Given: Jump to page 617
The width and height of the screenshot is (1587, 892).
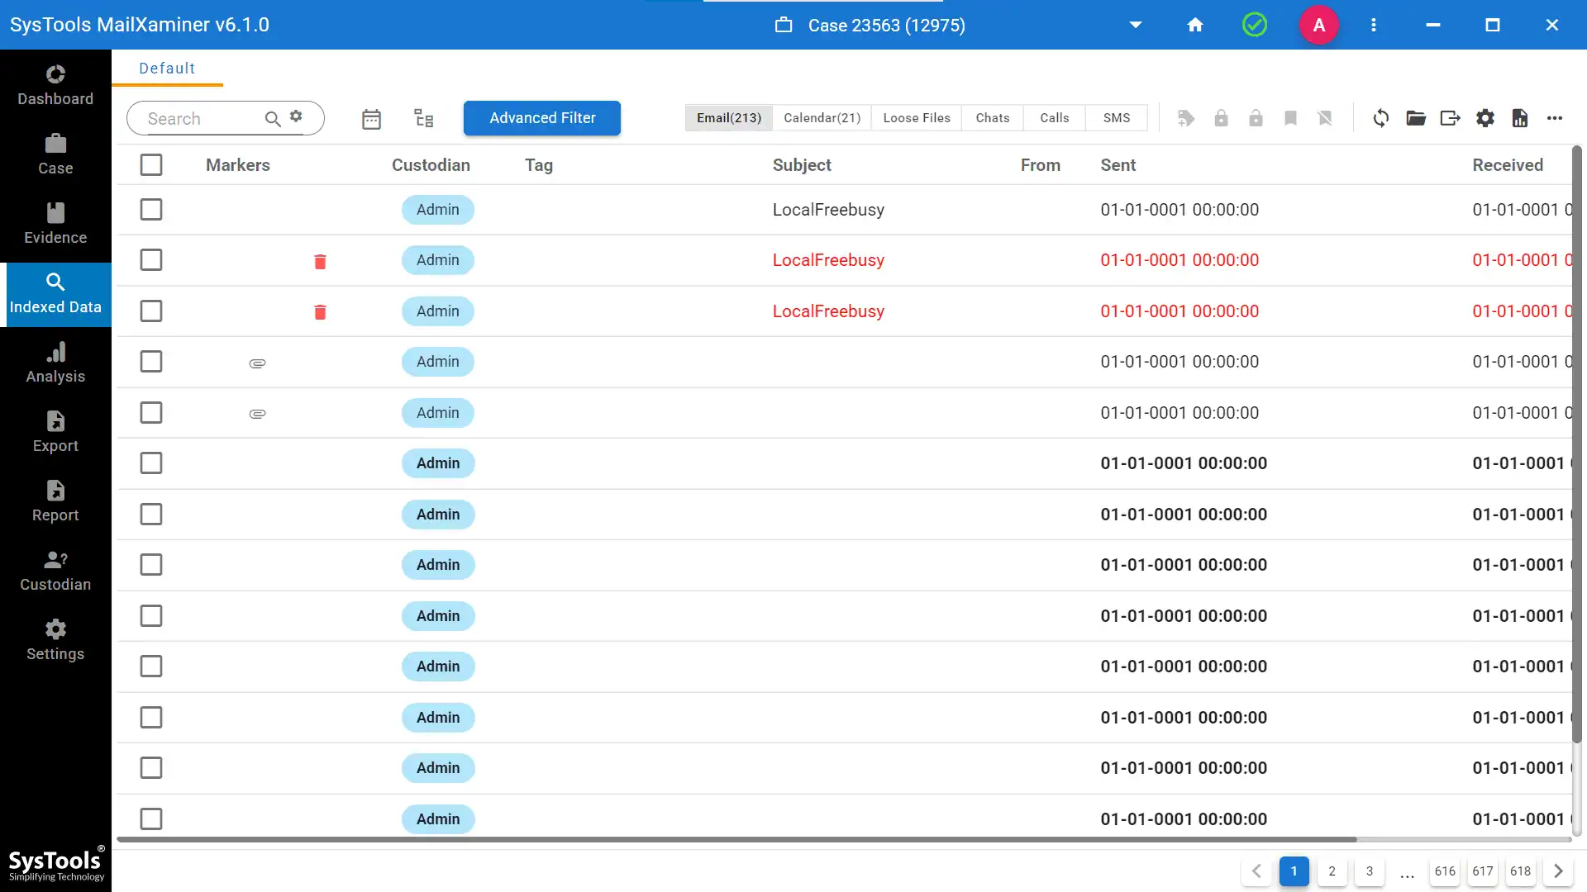Looking at the screenshot, I should pyautogui.click(x=1483, y=871).
